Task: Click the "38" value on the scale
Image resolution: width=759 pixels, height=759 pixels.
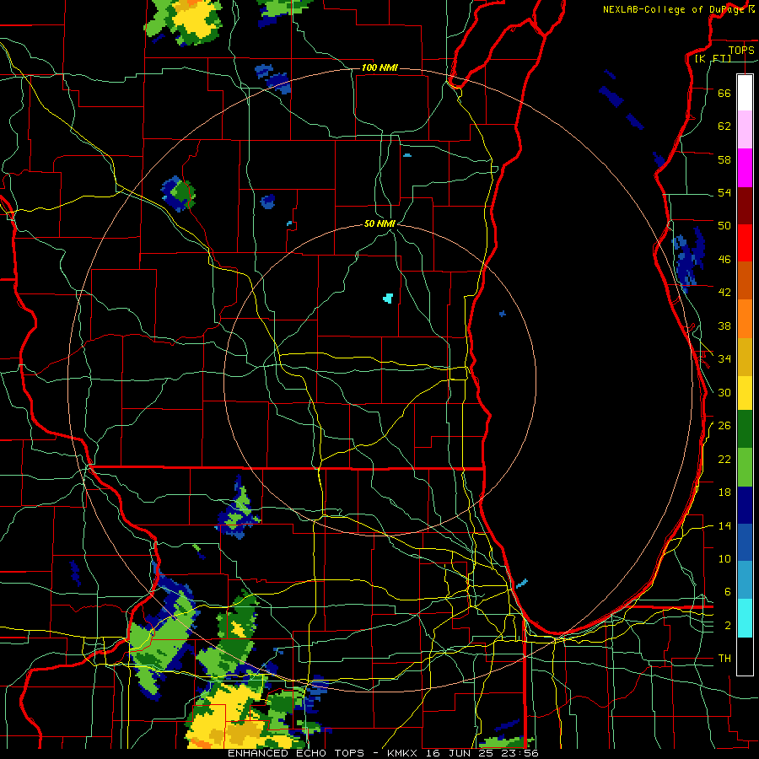Action: click(724, 326)
